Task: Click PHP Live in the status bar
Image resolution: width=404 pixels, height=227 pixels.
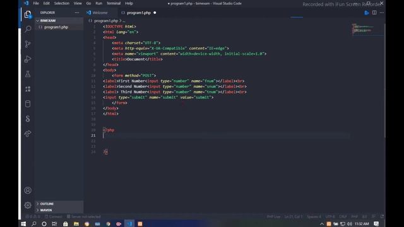Action: click(x=273, y=217)
